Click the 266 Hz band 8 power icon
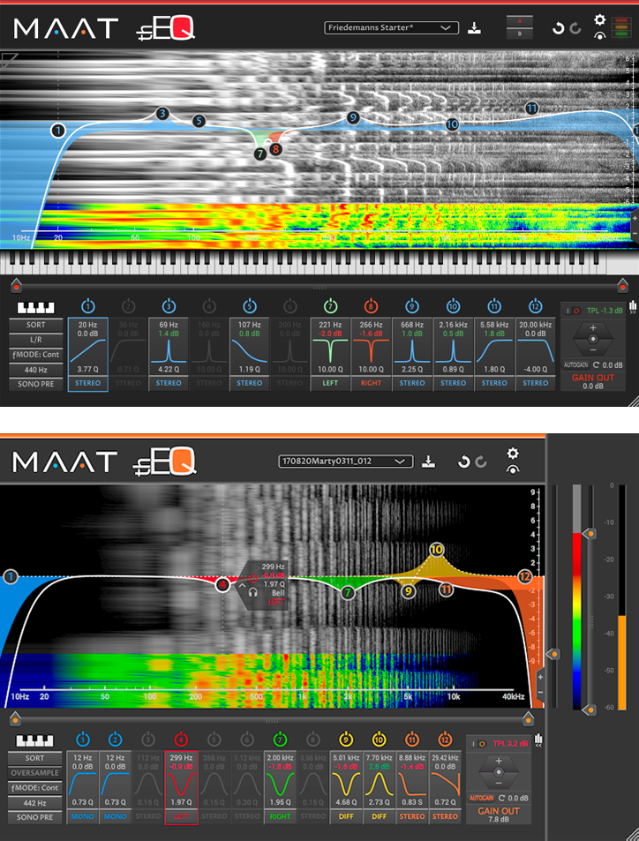 [x=372, y=306]
